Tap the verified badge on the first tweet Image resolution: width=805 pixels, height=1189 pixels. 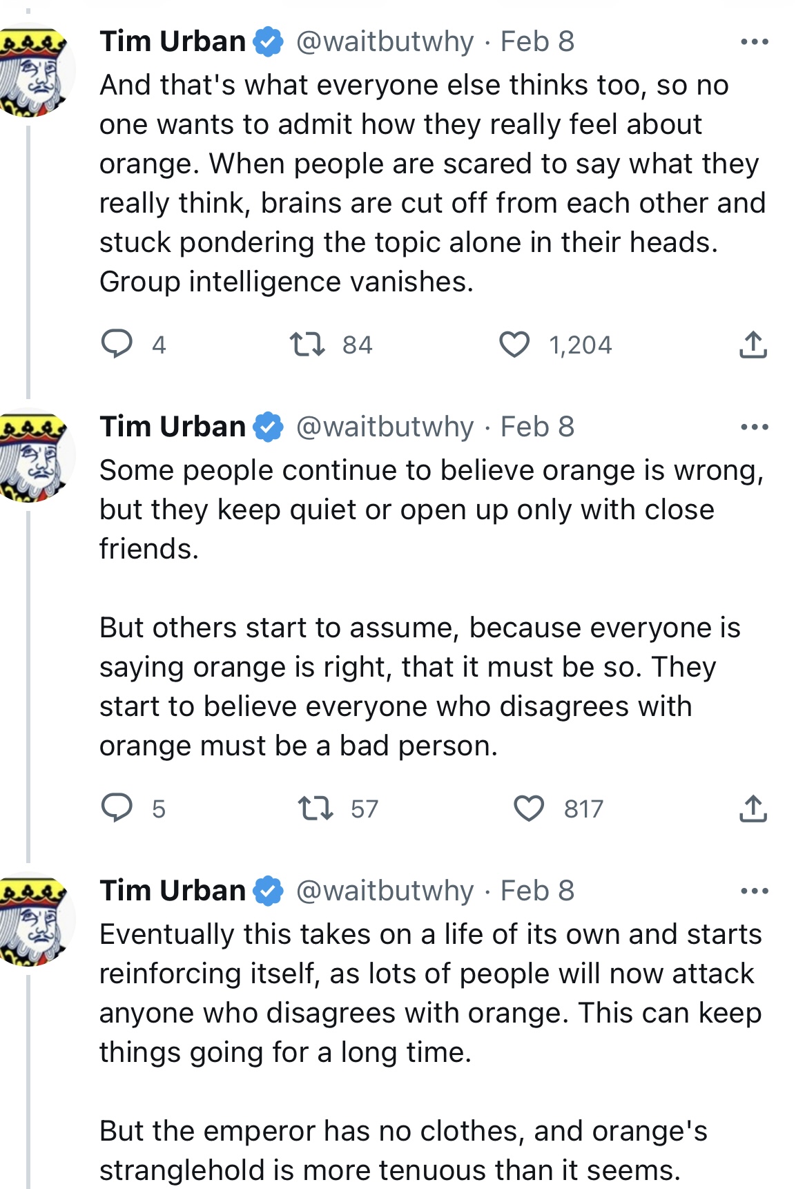(x=269, y=42)
